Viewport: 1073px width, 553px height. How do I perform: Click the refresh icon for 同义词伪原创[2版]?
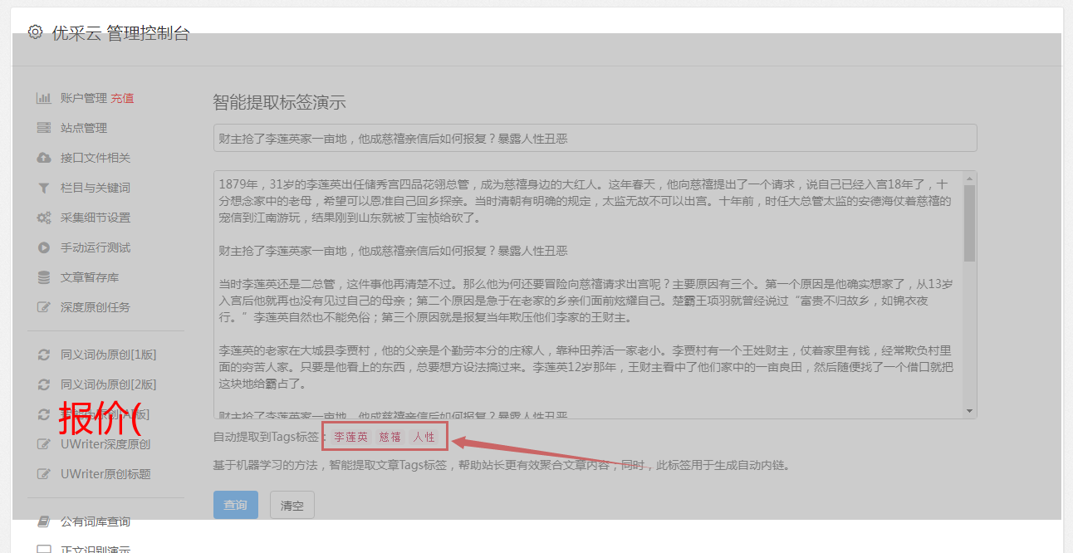tap(44, 384)
